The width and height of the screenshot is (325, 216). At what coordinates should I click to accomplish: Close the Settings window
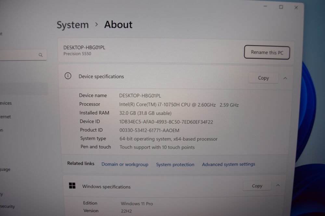(x=296, y=8)
